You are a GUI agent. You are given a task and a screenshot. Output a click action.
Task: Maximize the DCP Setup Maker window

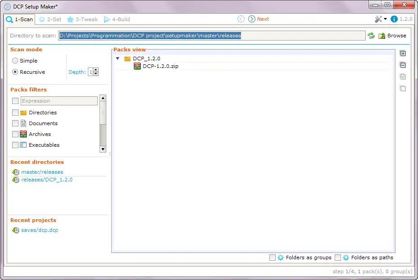coord(387,5)
